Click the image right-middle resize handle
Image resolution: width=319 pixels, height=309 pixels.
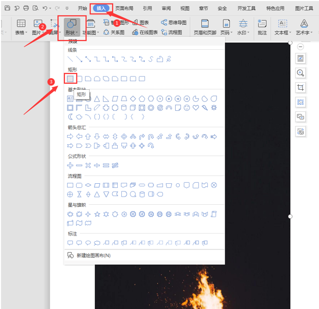pos(290,217)
